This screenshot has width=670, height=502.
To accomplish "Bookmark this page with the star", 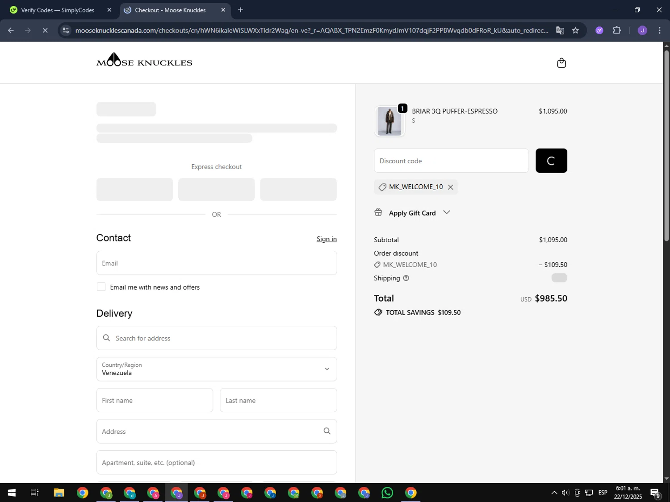I will tap(575, 30).
